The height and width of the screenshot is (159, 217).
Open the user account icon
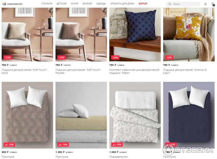205,4
